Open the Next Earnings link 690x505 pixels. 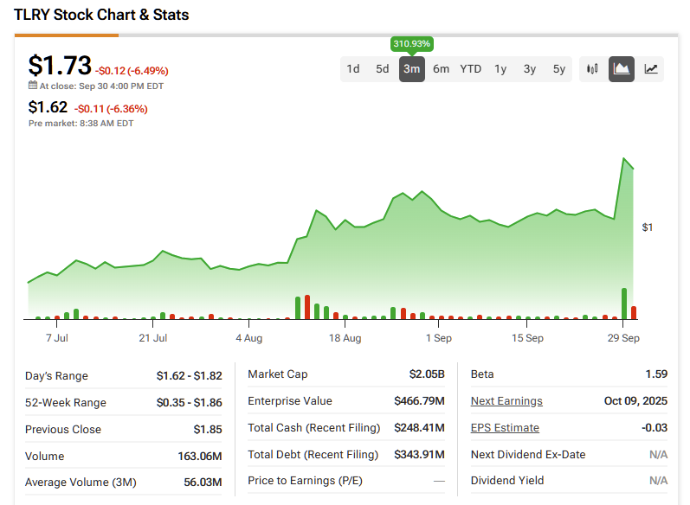click(506, 401)
